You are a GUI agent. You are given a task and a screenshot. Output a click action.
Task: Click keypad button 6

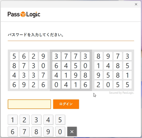click(12, 131)
